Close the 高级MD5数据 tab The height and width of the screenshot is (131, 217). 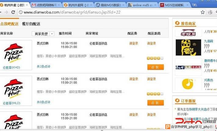tap(123, 5)
